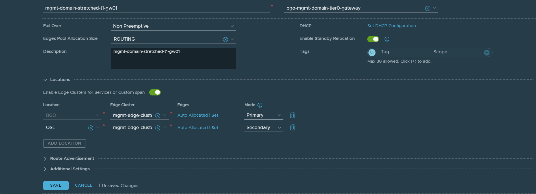Clear the ROUTING pool allocation value
536x194 pixels.
click(225, 40)
